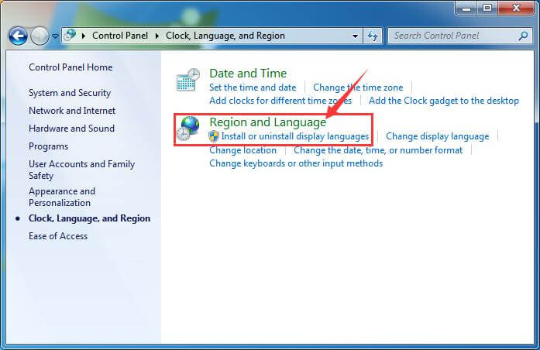This screenshot has width=540, height=350.
Task: Select the Programs category
Action: [x=49, y=146]
